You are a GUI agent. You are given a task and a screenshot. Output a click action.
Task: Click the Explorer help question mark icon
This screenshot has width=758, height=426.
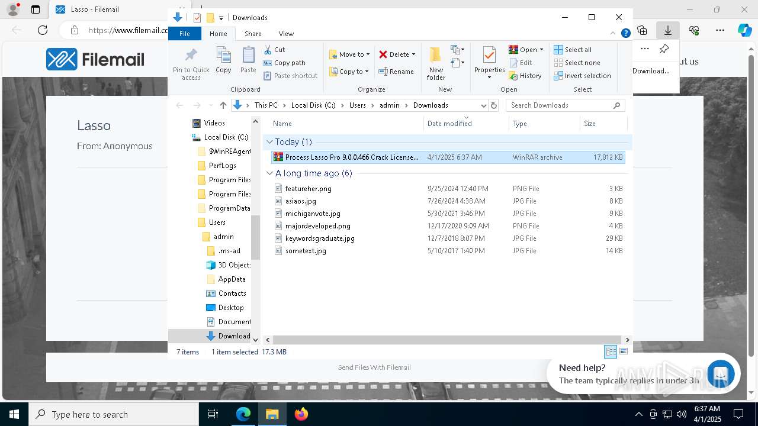(625, 34)
